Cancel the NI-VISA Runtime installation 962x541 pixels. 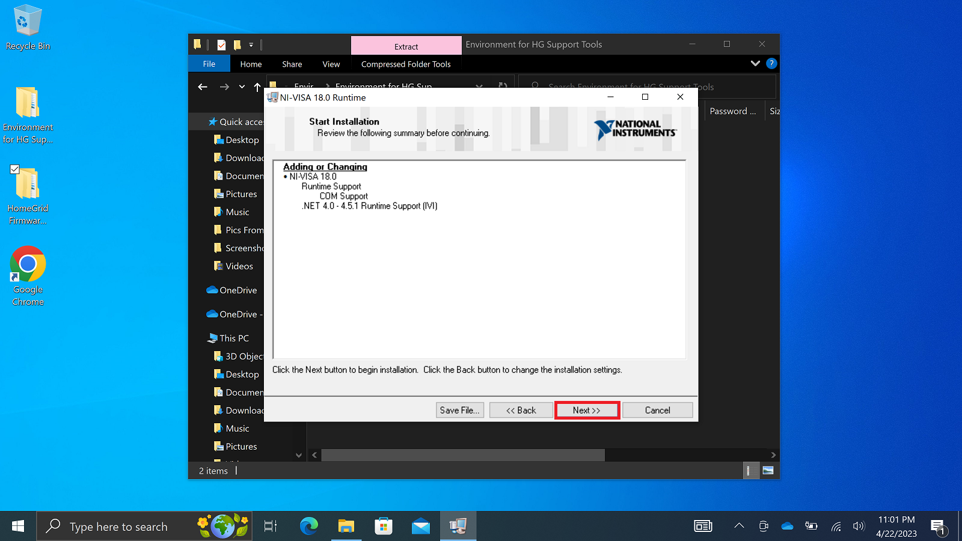[x=657, y=410]
